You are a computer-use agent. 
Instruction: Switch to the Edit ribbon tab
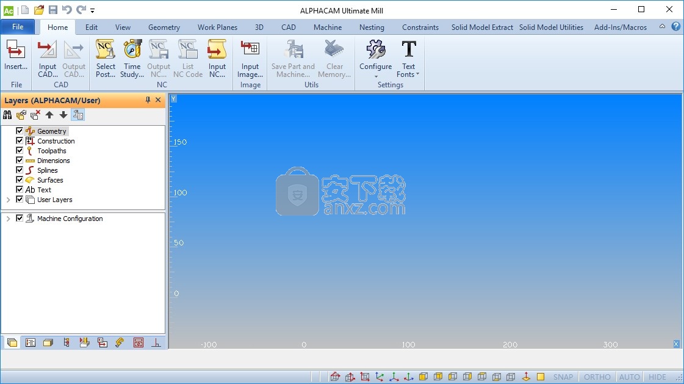point(91,27)
